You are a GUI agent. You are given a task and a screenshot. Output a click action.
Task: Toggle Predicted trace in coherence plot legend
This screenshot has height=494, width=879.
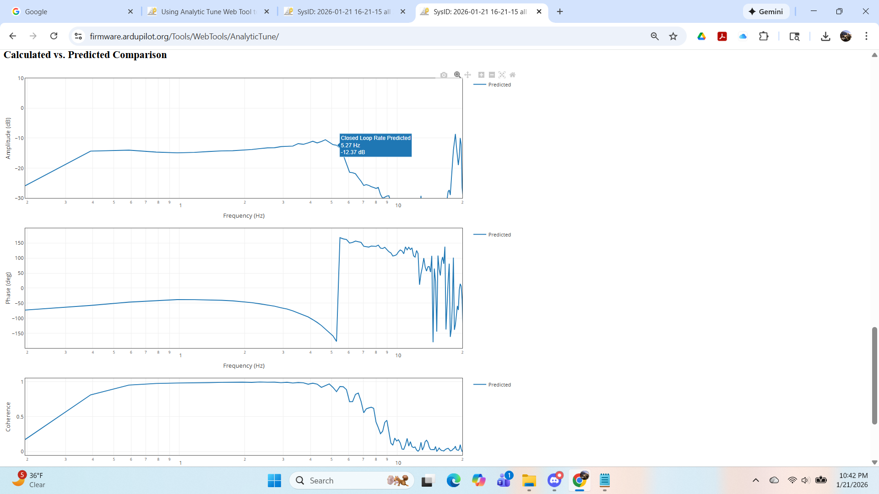tap(499, 385)
